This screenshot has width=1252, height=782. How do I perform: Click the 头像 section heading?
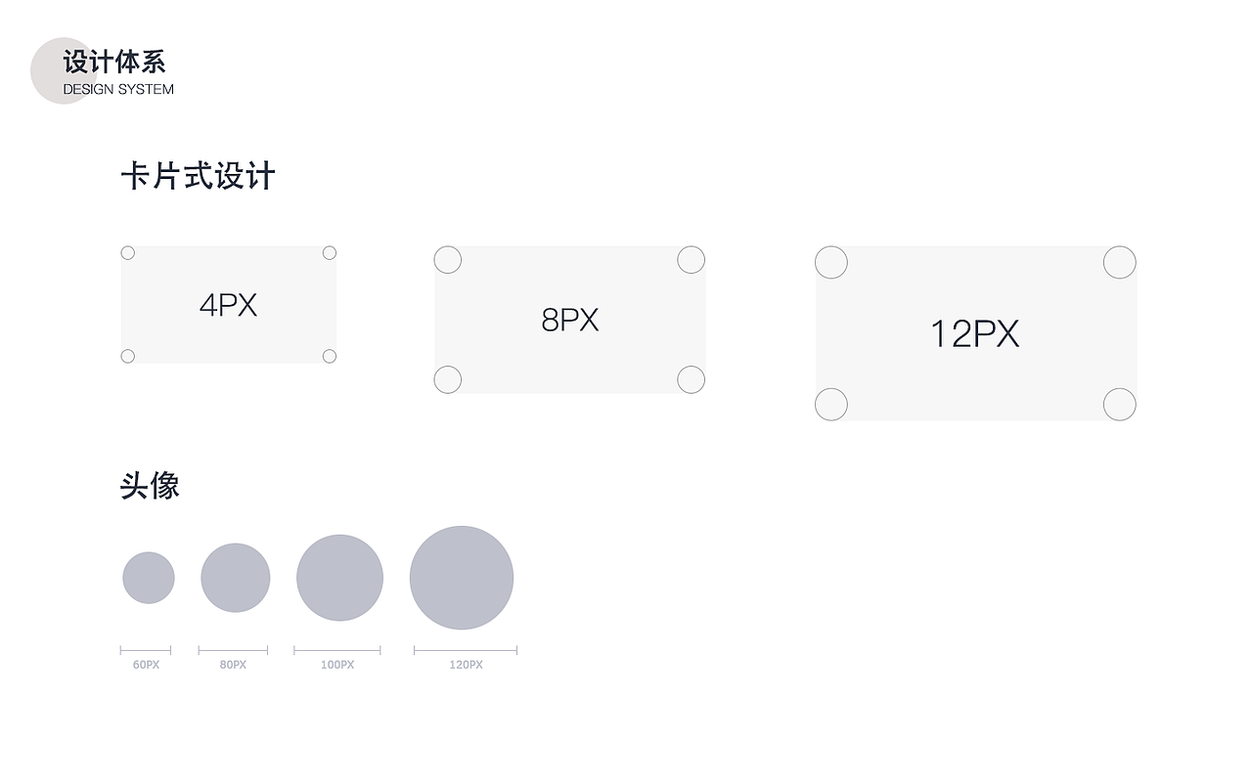coord(150,486)
